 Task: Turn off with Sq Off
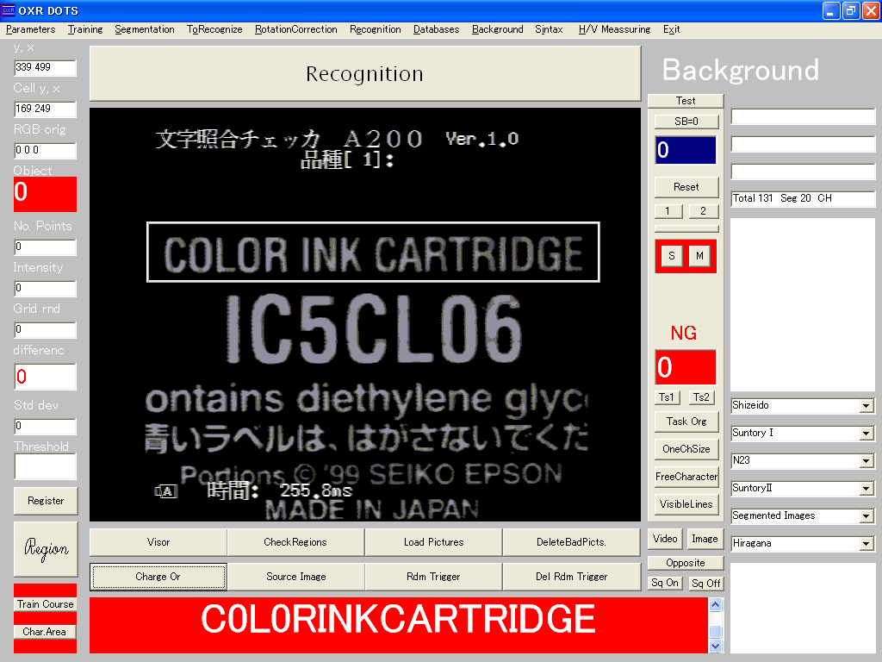(x=706, y=584)
